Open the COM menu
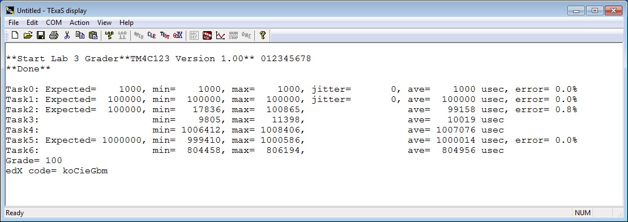628x222 pixels. pyautogui.click(x=54, y=23)
